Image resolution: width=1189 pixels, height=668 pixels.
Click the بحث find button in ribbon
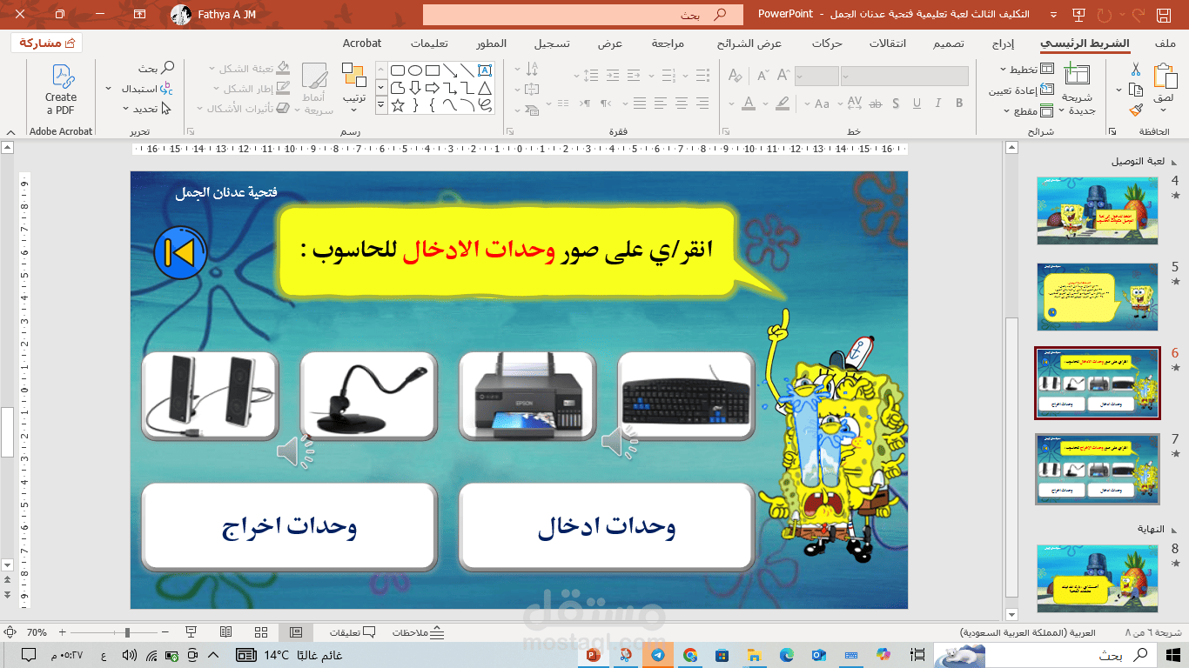pos(157,68)
